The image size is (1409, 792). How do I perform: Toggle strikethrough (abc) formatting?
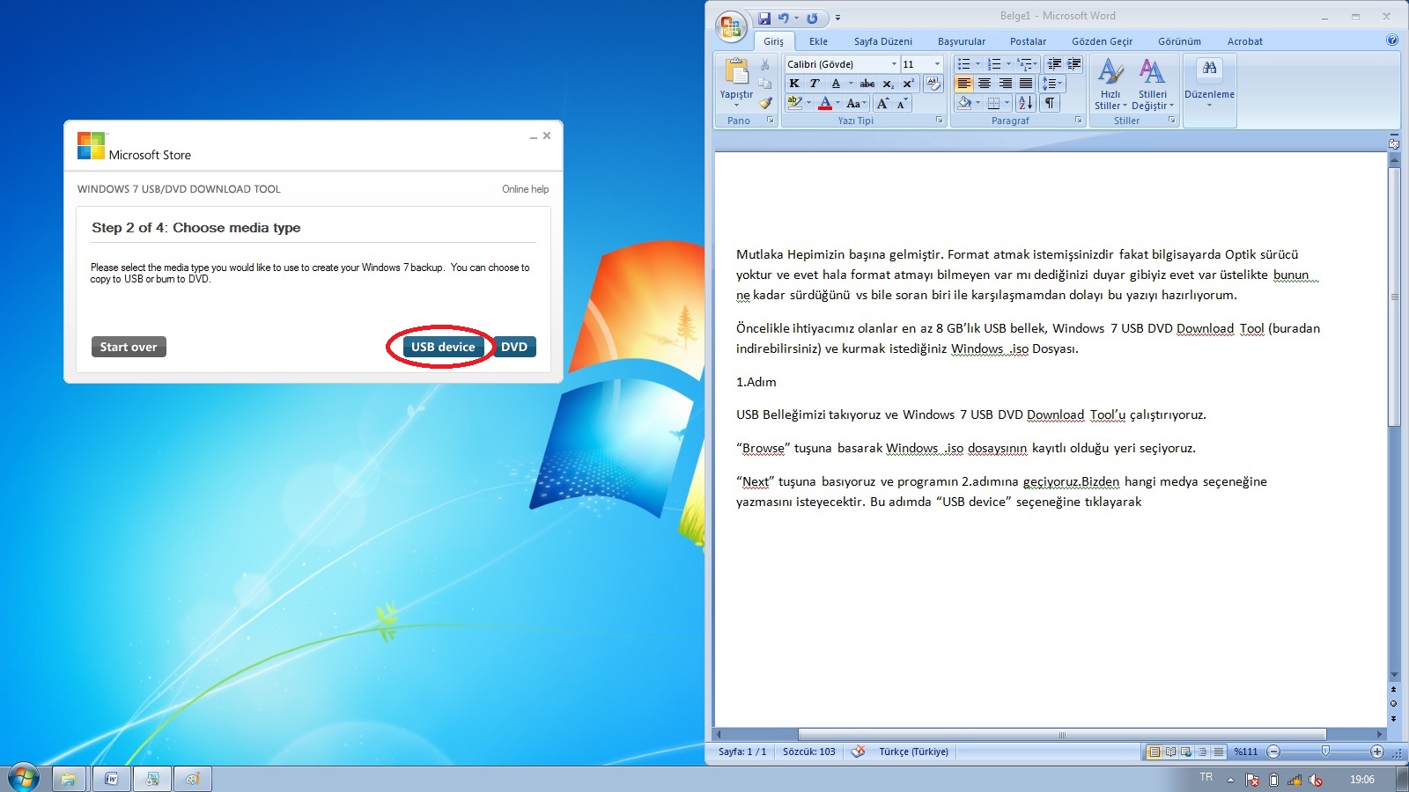tap(867, 84)
